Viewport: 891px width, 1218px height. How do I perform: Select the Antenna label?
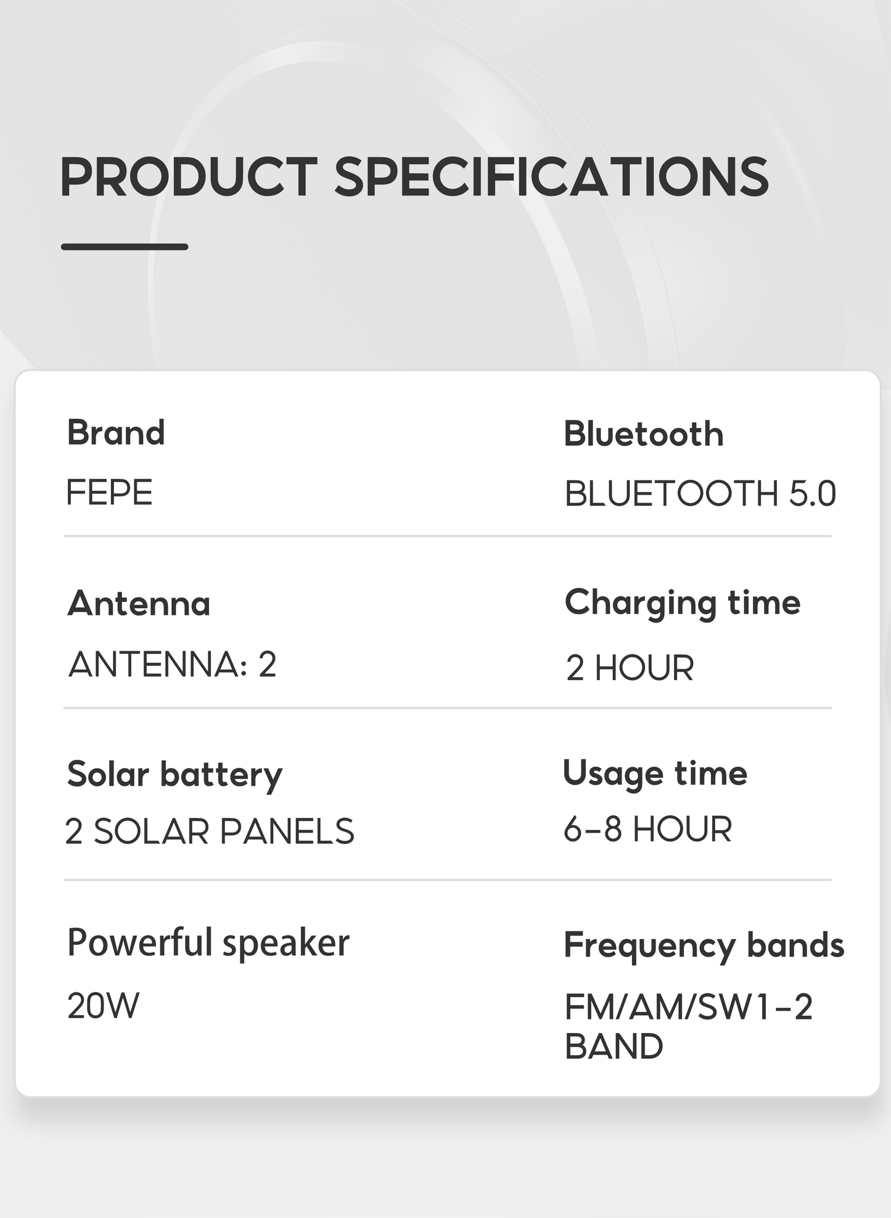pos(139,603)
